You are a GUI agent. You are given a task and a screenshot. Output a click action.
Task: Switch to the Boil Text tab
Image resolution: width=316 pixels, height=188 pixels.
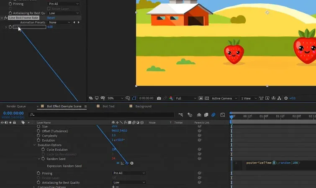tap(108, 106)
